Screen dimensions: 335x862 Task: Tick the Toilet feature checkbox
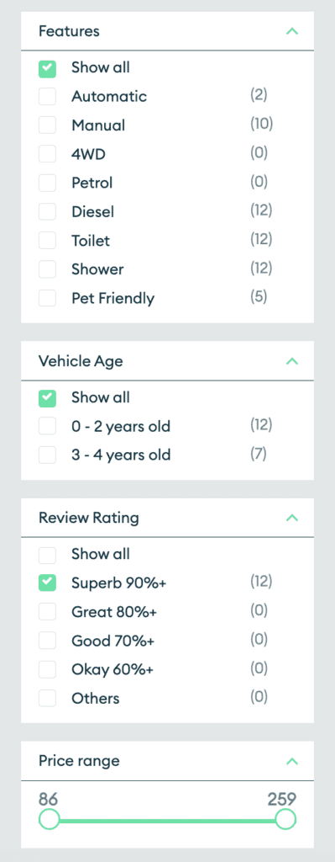47,241
